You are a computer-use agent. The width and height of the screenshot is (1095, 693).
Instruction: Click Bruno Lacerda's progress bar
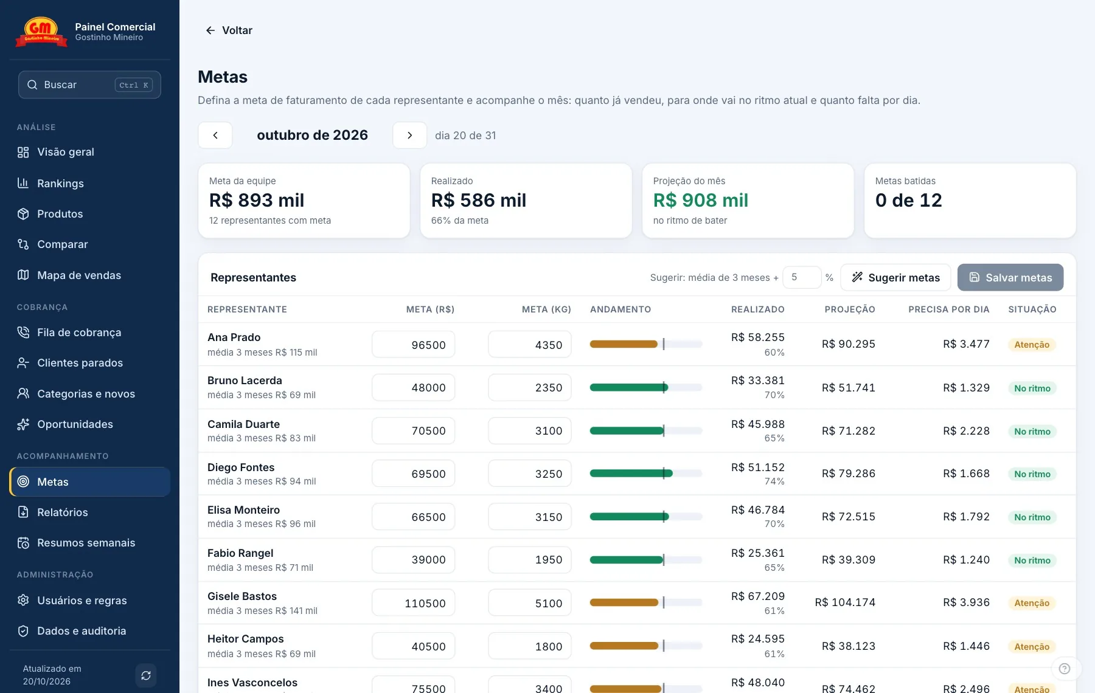tap(646, 387)
